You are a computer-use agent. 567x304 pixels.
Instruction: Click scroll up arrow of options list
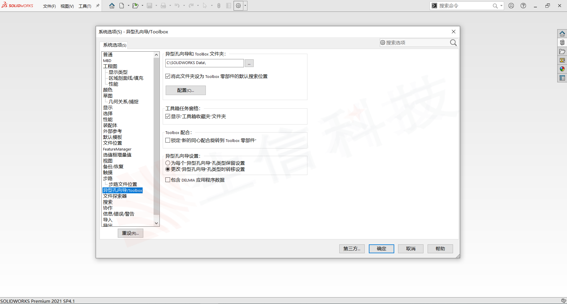[157, 55]
